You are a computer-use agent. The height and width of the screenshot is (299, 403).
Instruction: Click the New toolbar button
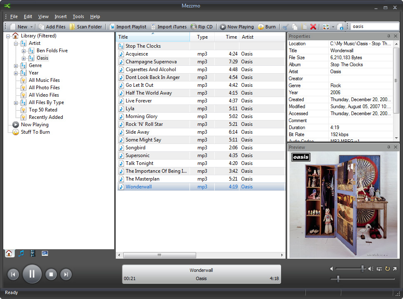click(19, 27)
